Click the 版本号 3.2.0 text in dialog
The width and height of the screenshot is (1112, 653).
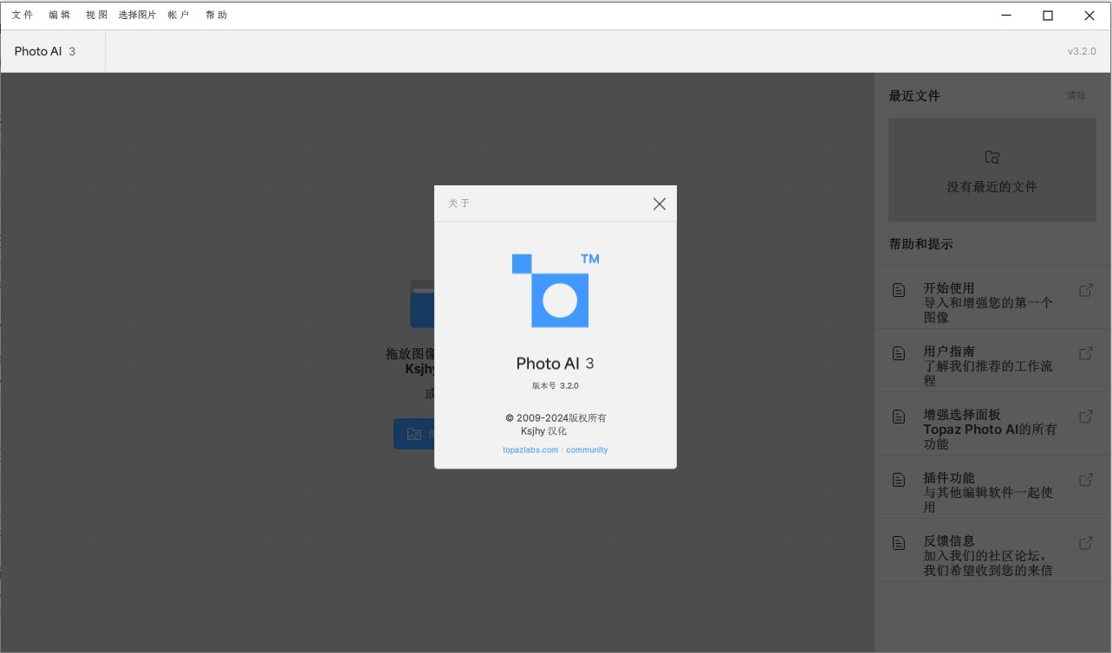pos(555,385)
